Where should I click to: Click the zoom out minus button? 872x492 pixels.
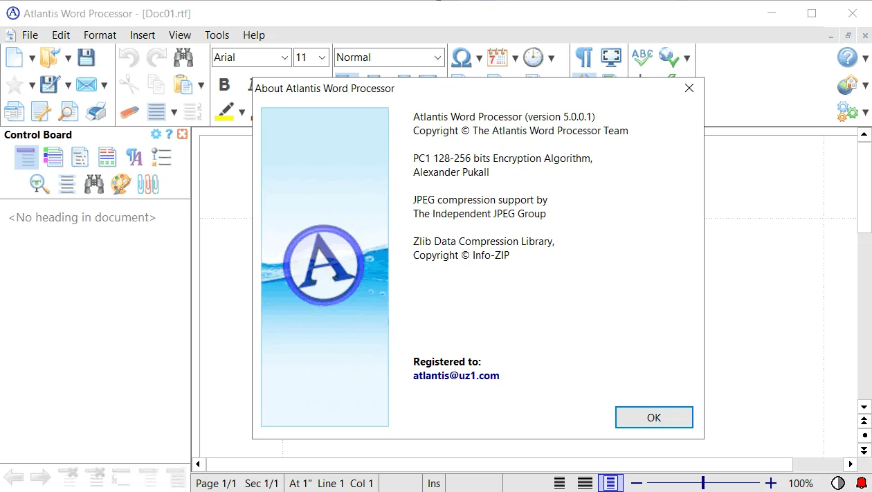(x=637, y=483)
